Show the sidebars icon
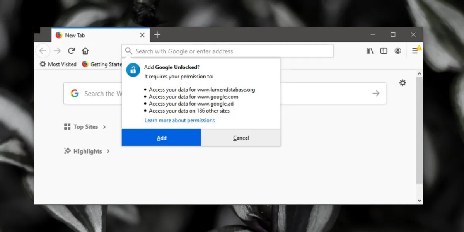This screenshot has width=464, height=232. (x=384, y=51)
